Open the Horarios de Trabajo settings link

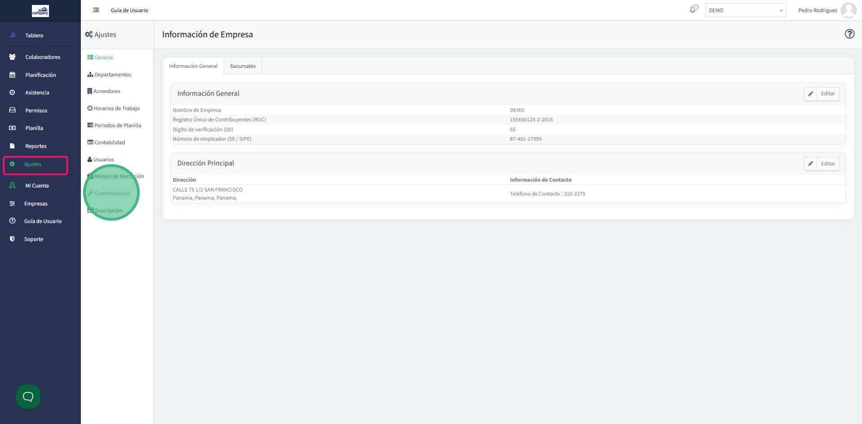tap(117, 108)
